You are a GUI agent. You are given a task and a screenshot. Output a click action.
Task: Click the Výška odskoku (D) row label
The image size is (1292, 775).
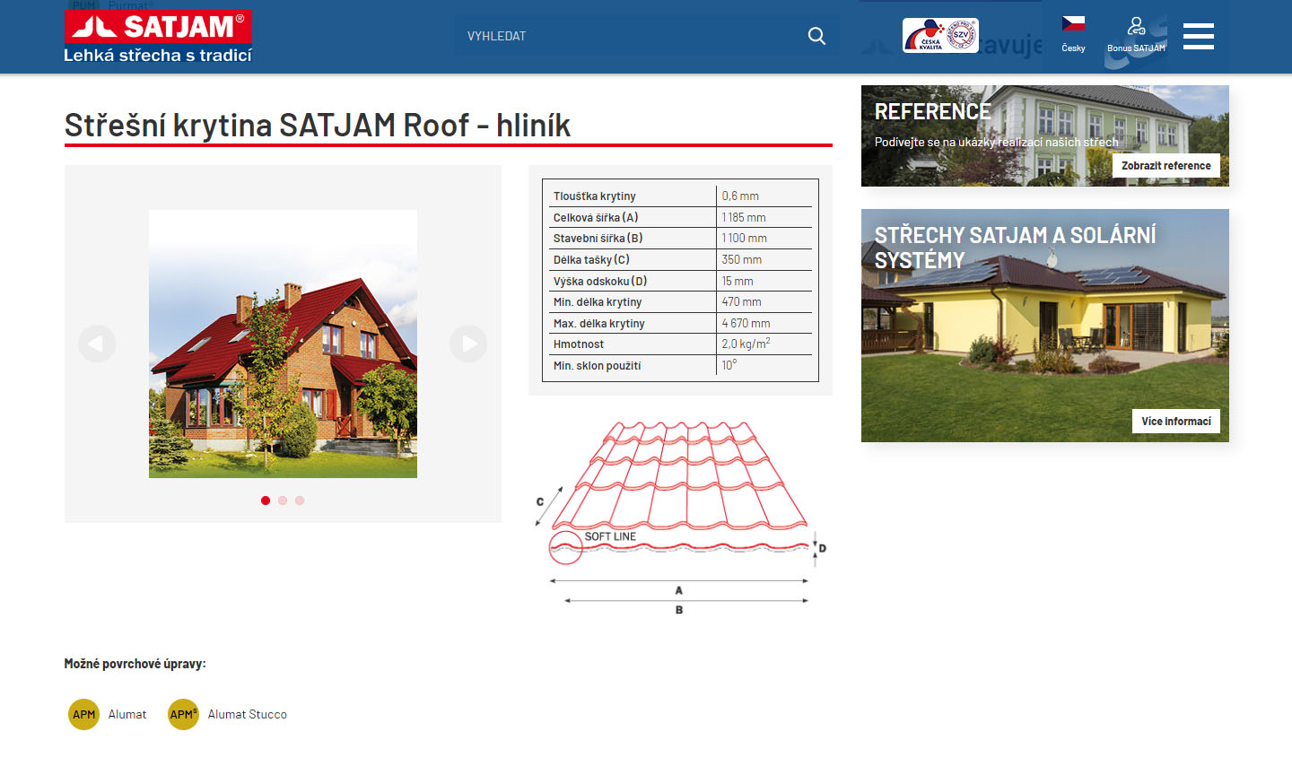pyautogui.click(x=600, y=282)
